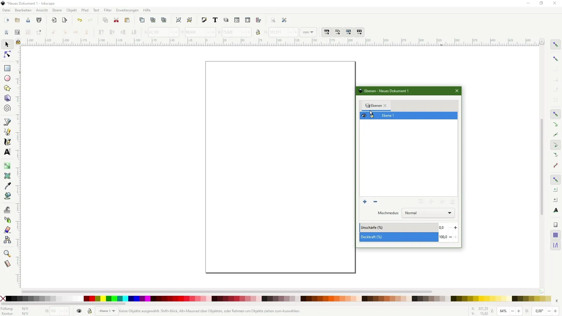Click the Cut scissors icon
Image resolution: width=562 pixels, height=316 pixels.
click(x=116, y=20)
